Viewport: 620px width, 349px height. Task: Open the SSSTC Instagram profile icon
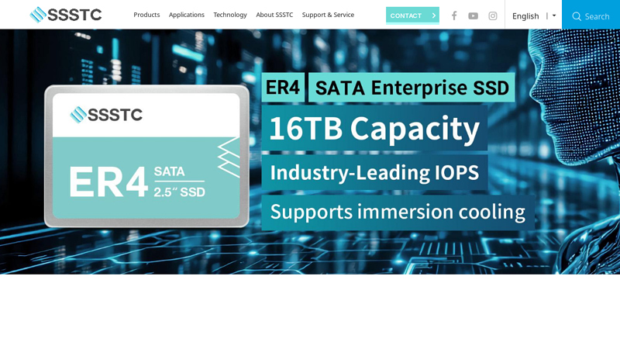click(493, 16)
